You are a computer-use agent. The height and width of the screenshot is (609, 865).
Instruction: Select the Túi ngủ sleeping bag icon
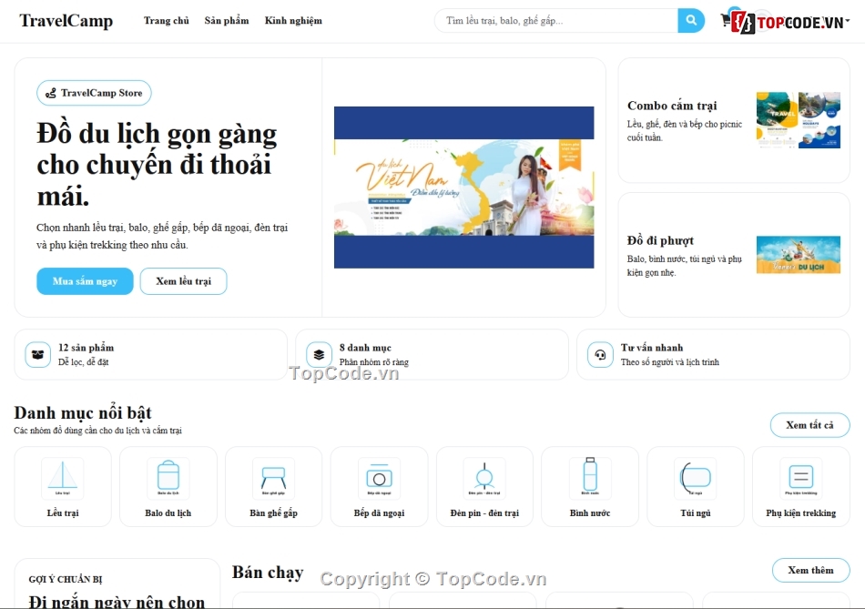pyautogui.click(x=696, y=478)
